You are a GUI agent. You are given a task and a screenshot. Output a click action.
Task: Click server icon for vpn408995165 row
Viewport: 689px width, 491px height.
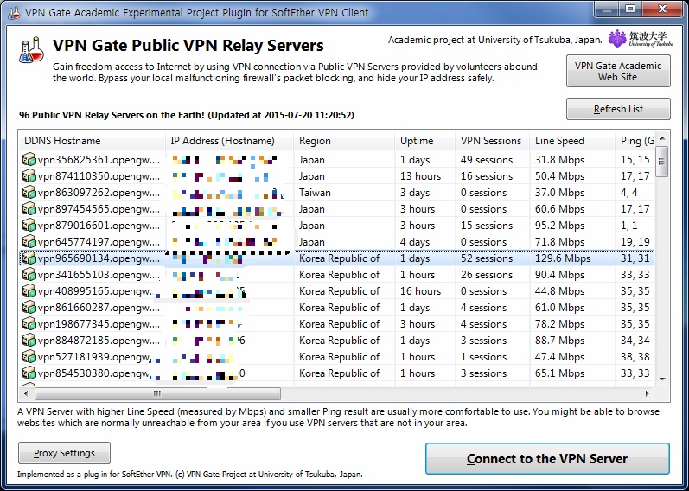click(x=29, y=291)
